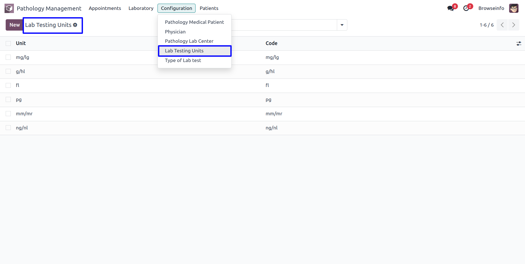525x264 pixels.
Task: Open the Patients menu
Action: pyautogui.click(x=209, y=8)
